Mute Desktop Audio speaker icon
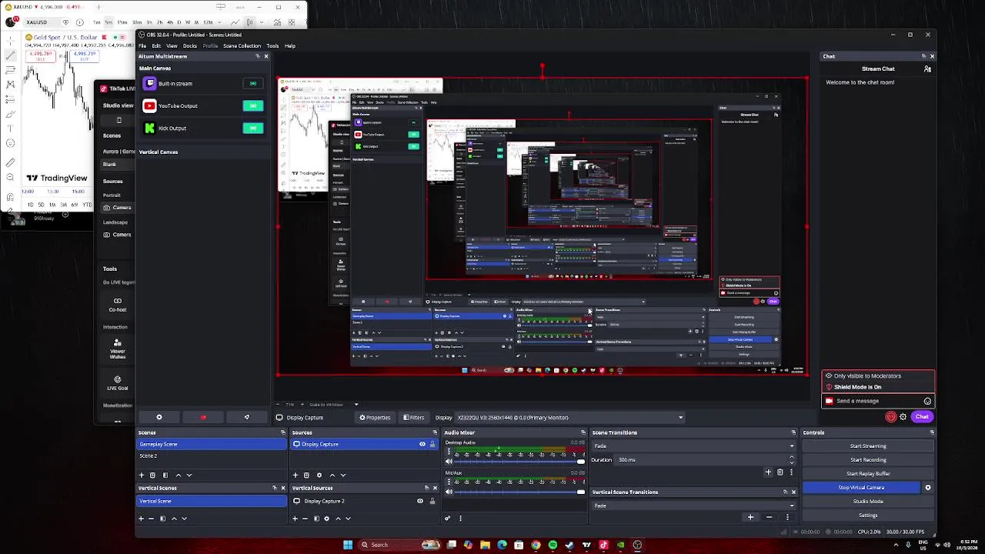 [449, 461]
